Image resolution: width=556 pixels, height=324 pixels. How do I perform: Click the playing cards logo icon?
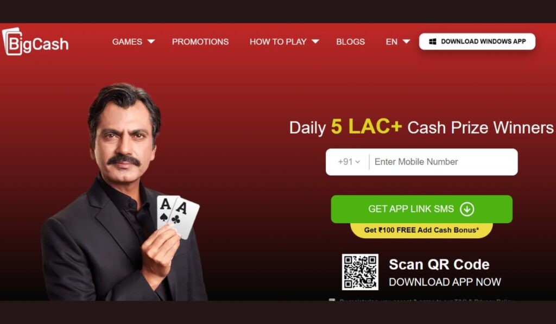tap(12, 41)
